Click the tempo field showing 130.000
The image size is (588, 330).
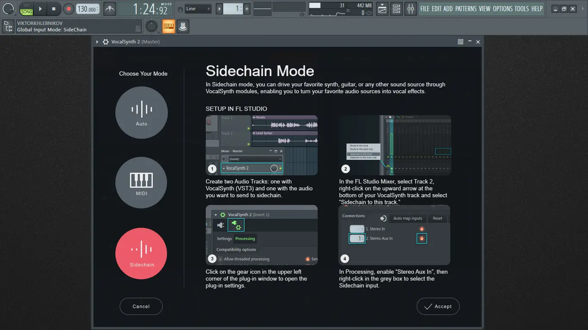87,9
